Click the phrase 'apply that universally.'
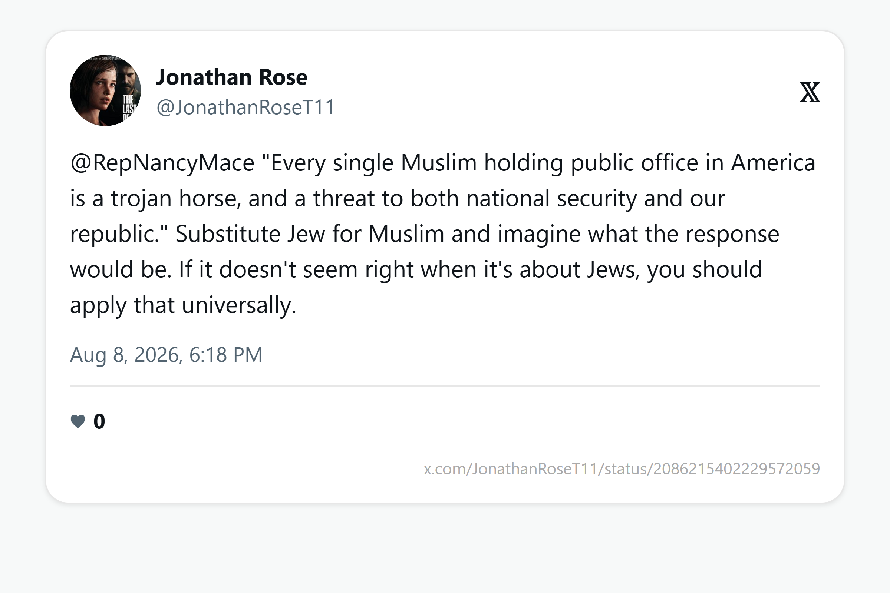The image size is (890, 593). pyautogui.click(x=183, y=305)
